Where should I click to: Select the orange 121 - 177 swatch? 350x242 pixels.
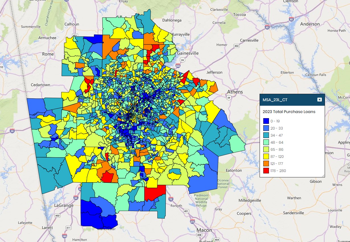[x=266, y=164]
